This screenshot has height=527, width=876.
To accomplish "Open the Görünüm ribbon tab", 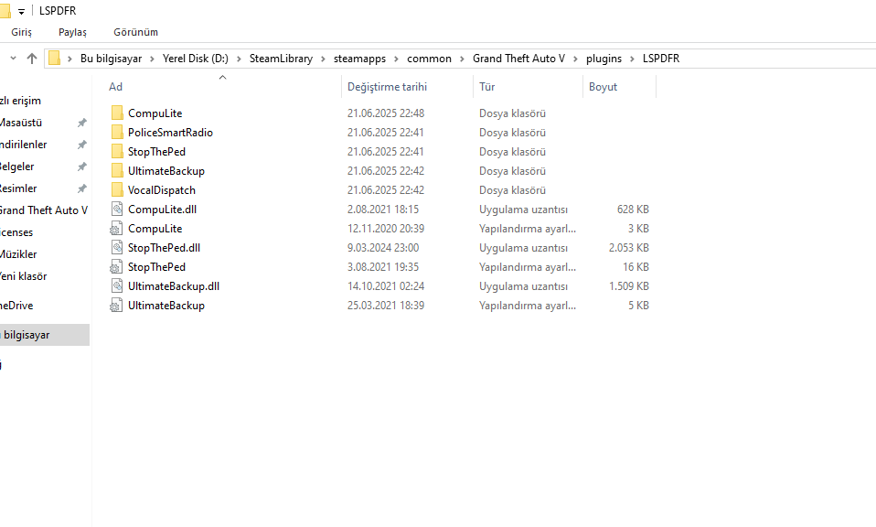I will pyautogui.click(x=135, y=32).
